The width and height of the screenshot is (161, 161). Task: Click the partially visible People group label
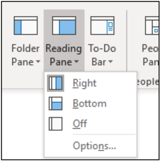coord(148,82)
